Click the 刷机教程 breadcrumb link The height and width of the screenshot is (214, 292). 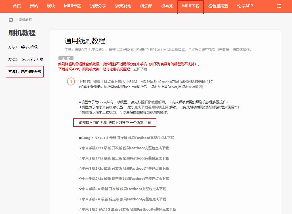(25, 20)
